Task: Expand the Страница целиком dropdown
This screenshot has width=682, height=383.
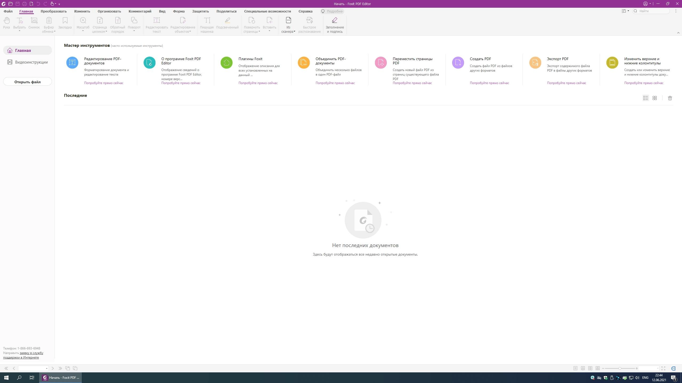Action: [106, 32]
